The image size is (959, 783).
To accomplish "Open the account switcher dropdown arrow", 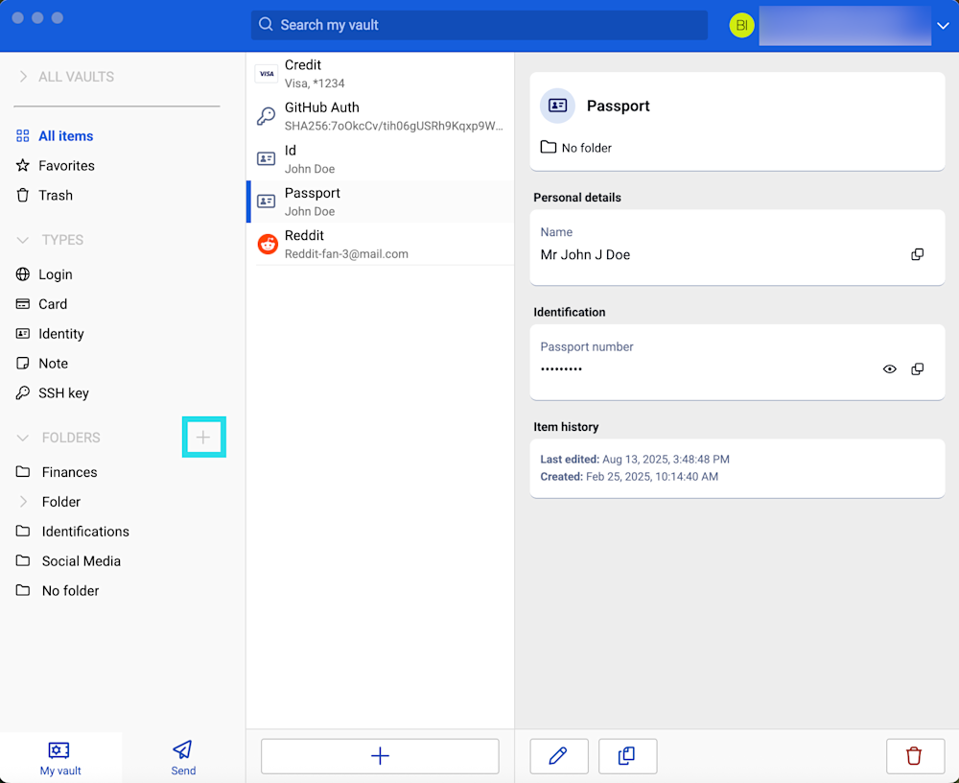I will (942, 26).
